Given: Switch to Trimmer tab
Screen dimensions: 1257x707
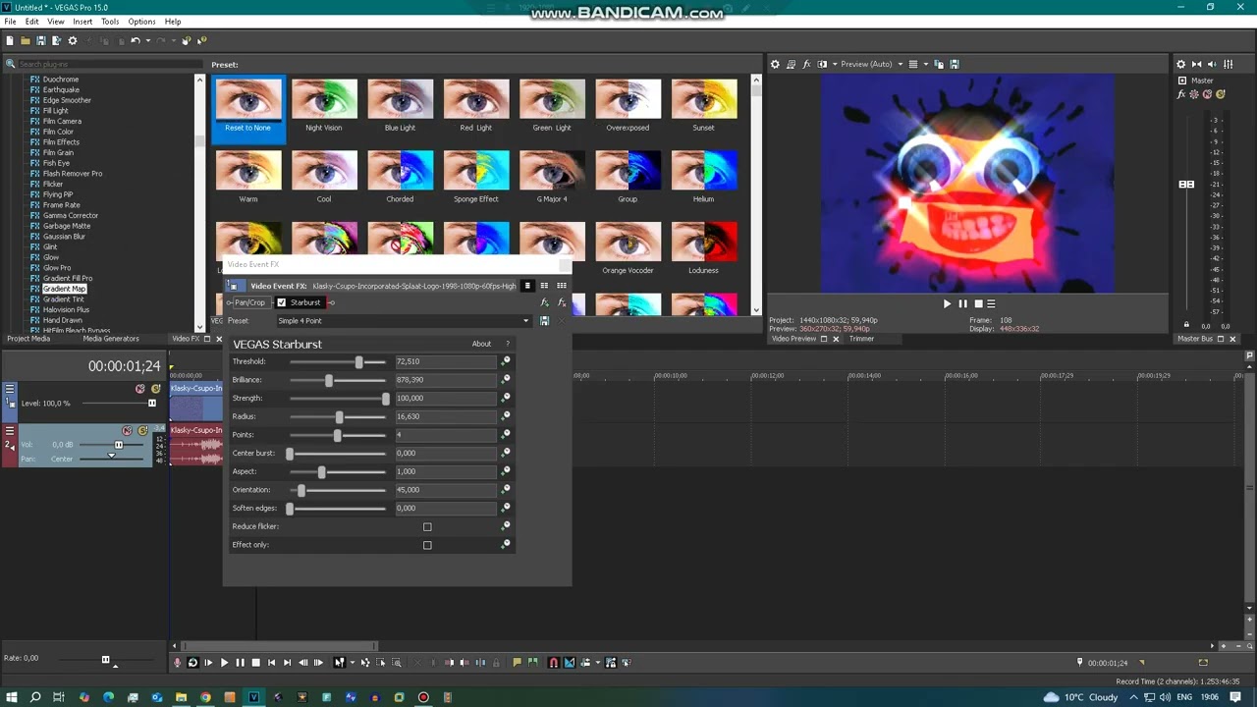Looking at the screenshot, I should 861,339.
